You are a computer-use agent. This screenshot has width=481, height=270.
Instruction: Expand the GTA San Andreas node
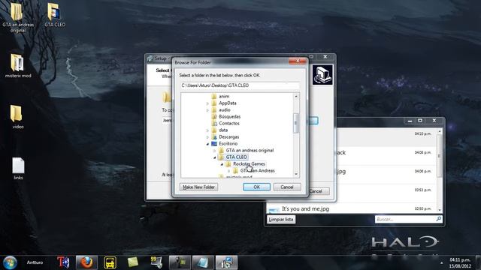(x=228, y=171)
